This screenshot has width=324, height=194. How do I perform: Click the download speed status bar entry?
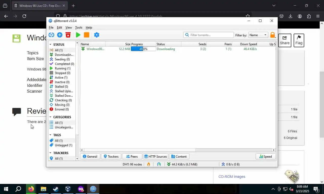[182, 164]
